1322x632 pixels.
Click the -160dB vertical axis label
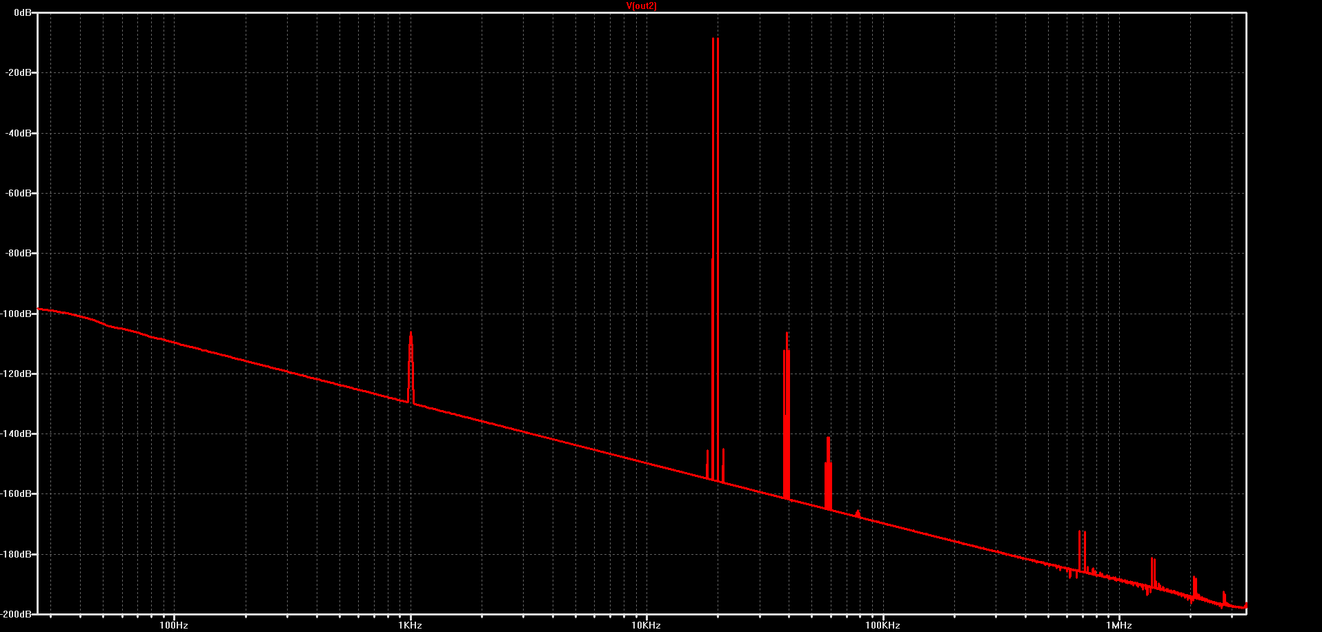point(17,493)
